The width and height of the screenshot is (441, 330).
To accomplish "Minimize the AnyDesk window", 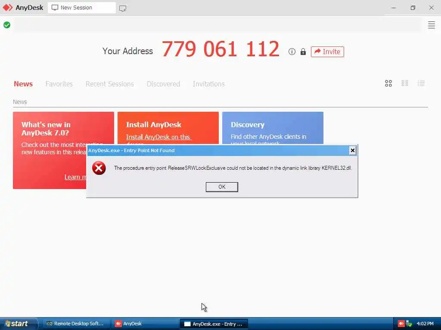I will (x=394, y=8).
